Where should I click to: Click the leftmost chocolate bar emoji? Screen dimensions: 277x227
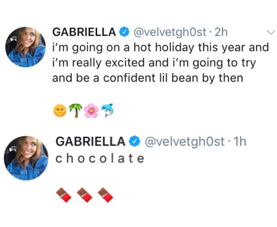coord(63,194)
